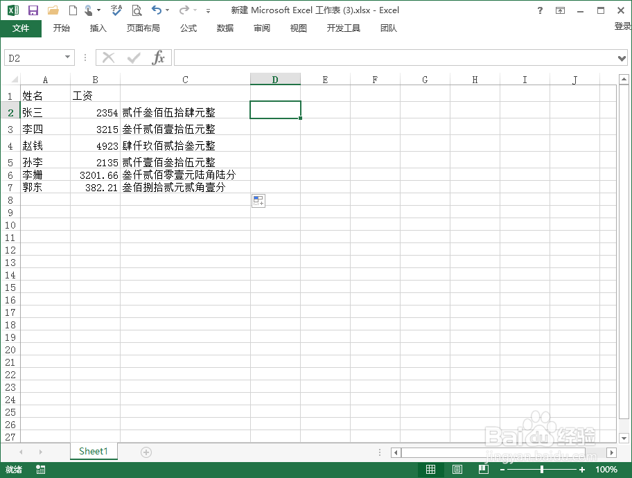Select cell containing 郭东

tap(45, 187)
